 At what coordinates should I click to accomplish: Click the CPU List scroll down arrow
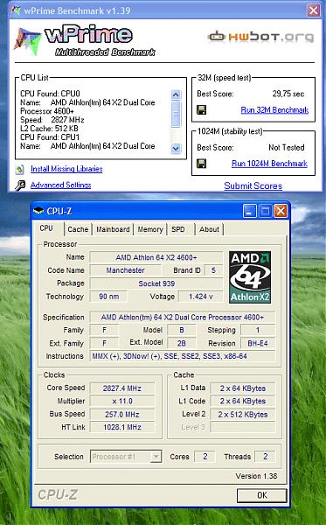pos(176,148)
